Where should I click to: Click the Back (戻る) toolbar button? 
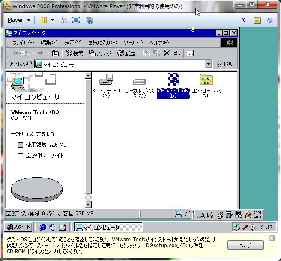coord(21,53)
